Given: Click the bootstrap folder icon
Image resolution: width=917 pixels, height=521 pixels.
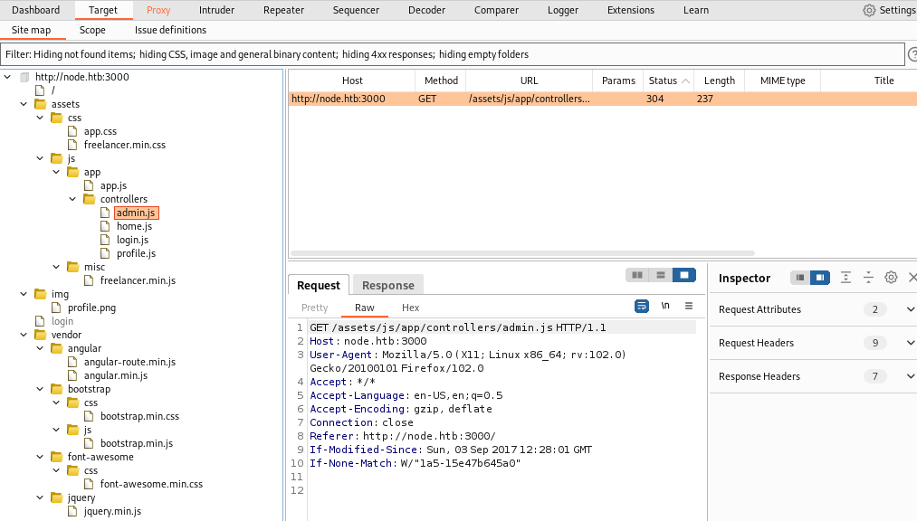Looking at the screenshot, I should 57,389.
